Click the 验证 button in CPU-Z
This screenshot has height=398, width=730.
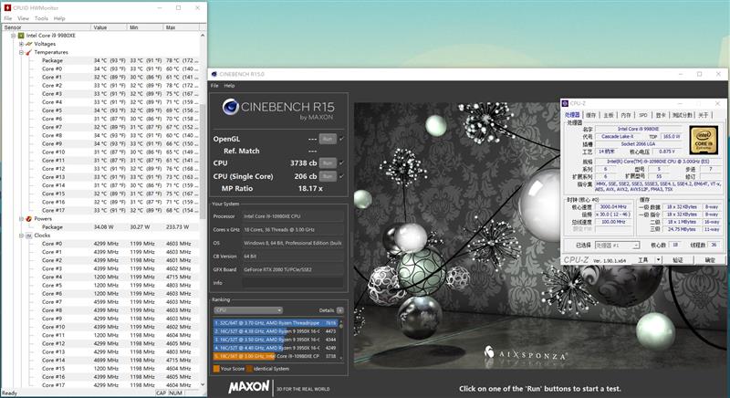(678, 260)
